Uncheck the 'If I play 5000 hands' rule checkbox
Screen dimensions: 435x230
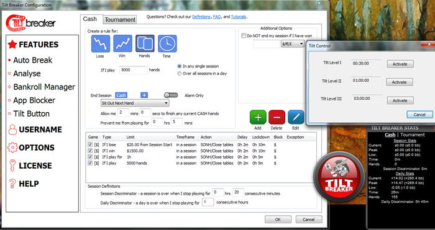coord(90,163)
